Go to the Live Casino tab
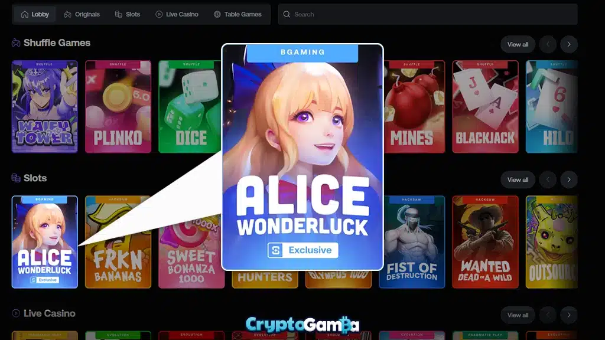Screen dimensions: 605x340 click(x=177, y=14)
